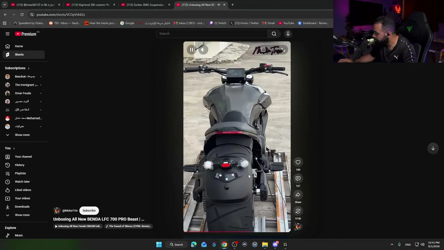Click the Short title Unboxing All New BENDA
The image size is (444, 250).
pyautogui.click(x=99, y=219)
